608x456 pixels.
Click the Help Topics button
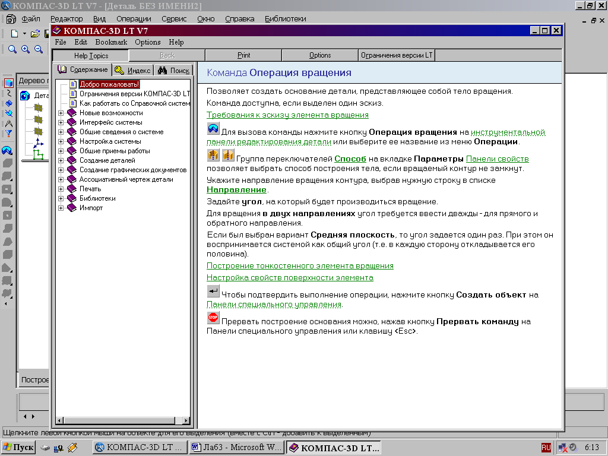tap(91, 55)
